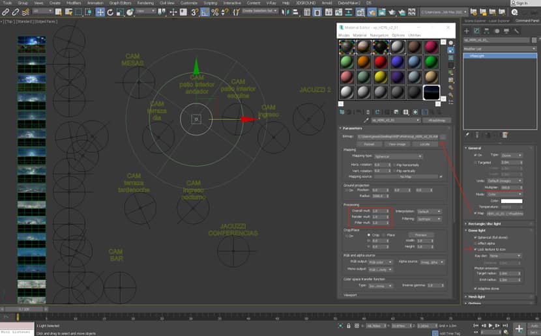
Task: Click the white light Color swatch
Action: point(511,201)
